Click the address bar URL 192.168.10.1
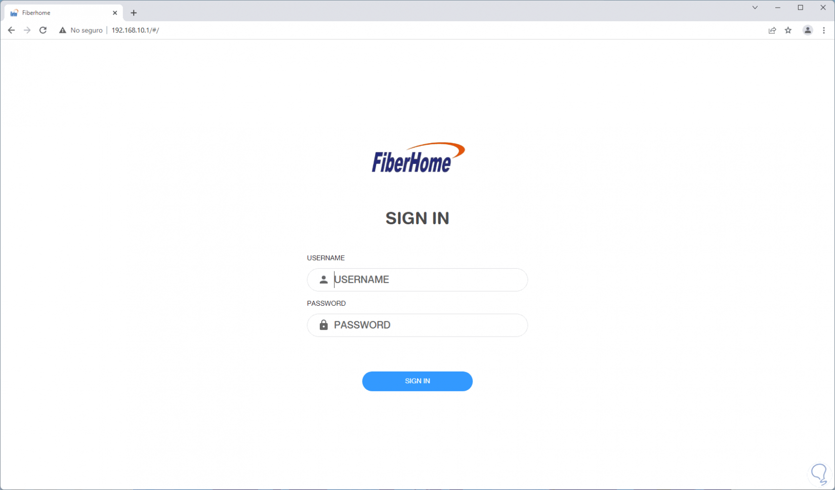 click(135, 30)
